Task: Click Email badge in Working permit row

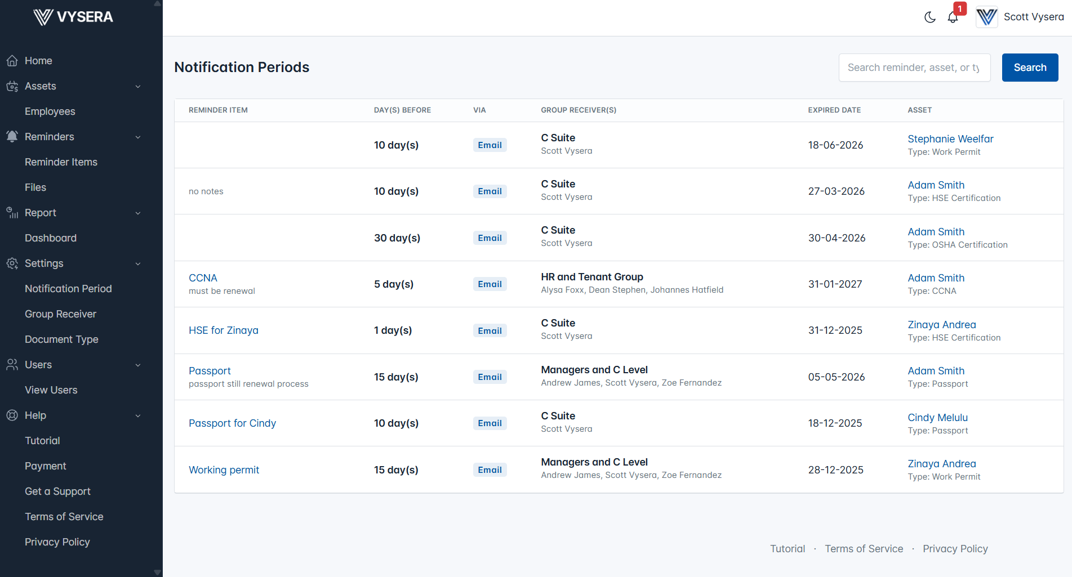Action: coord(490,470)
